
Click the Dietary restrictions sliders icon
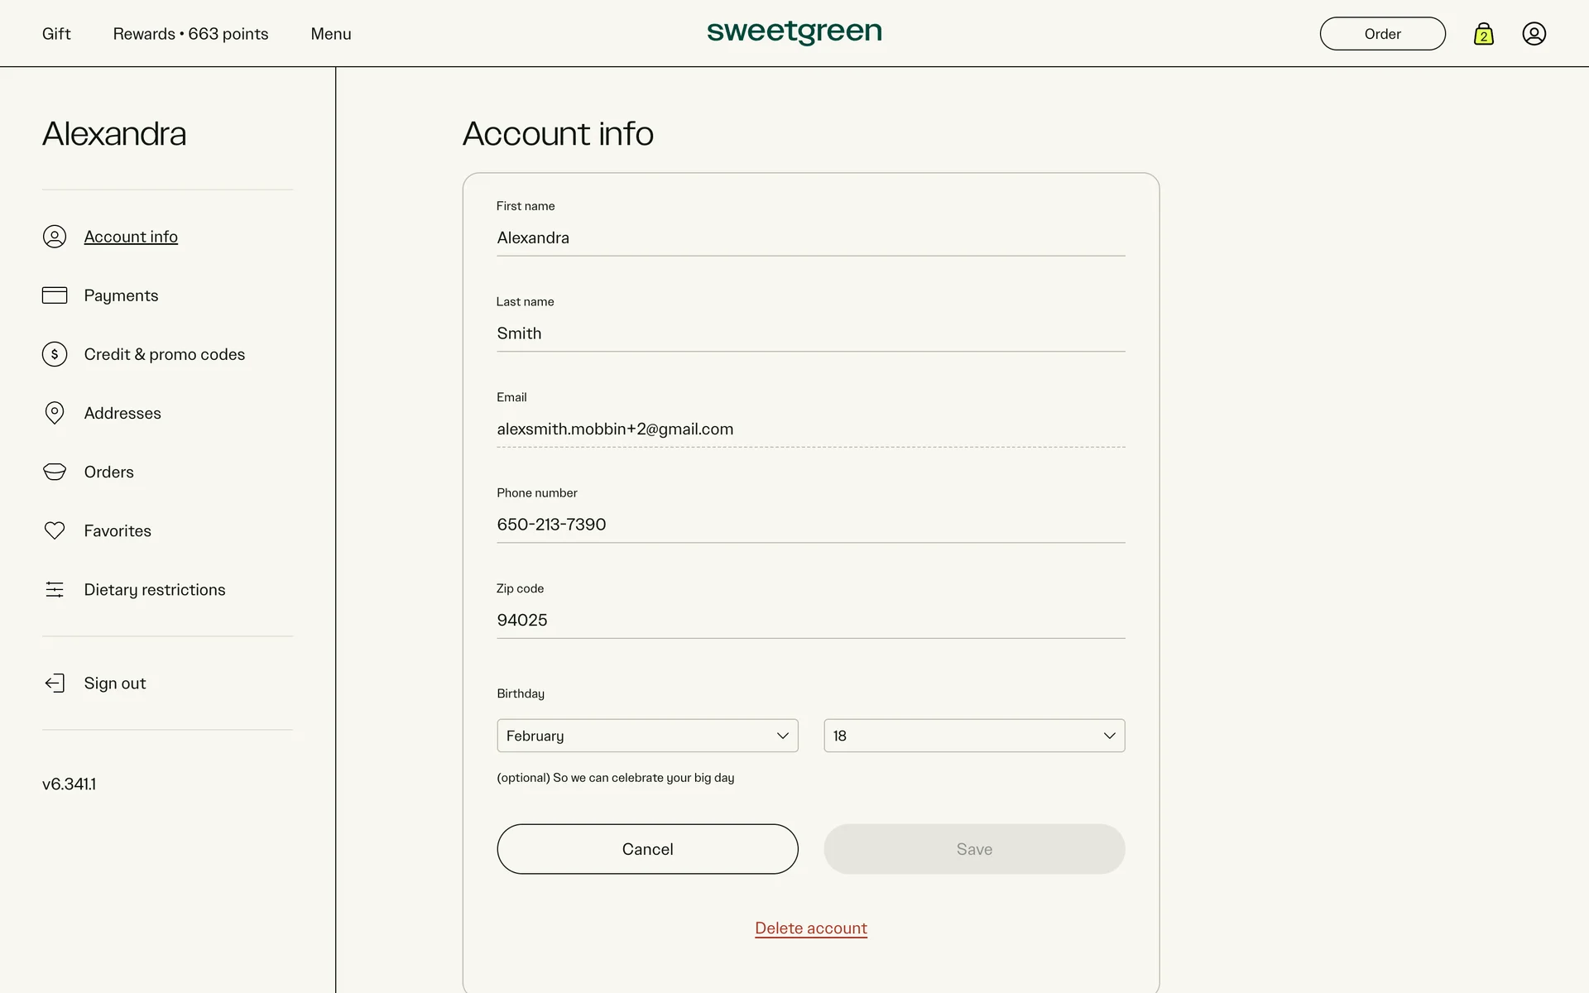click(55, 589)
